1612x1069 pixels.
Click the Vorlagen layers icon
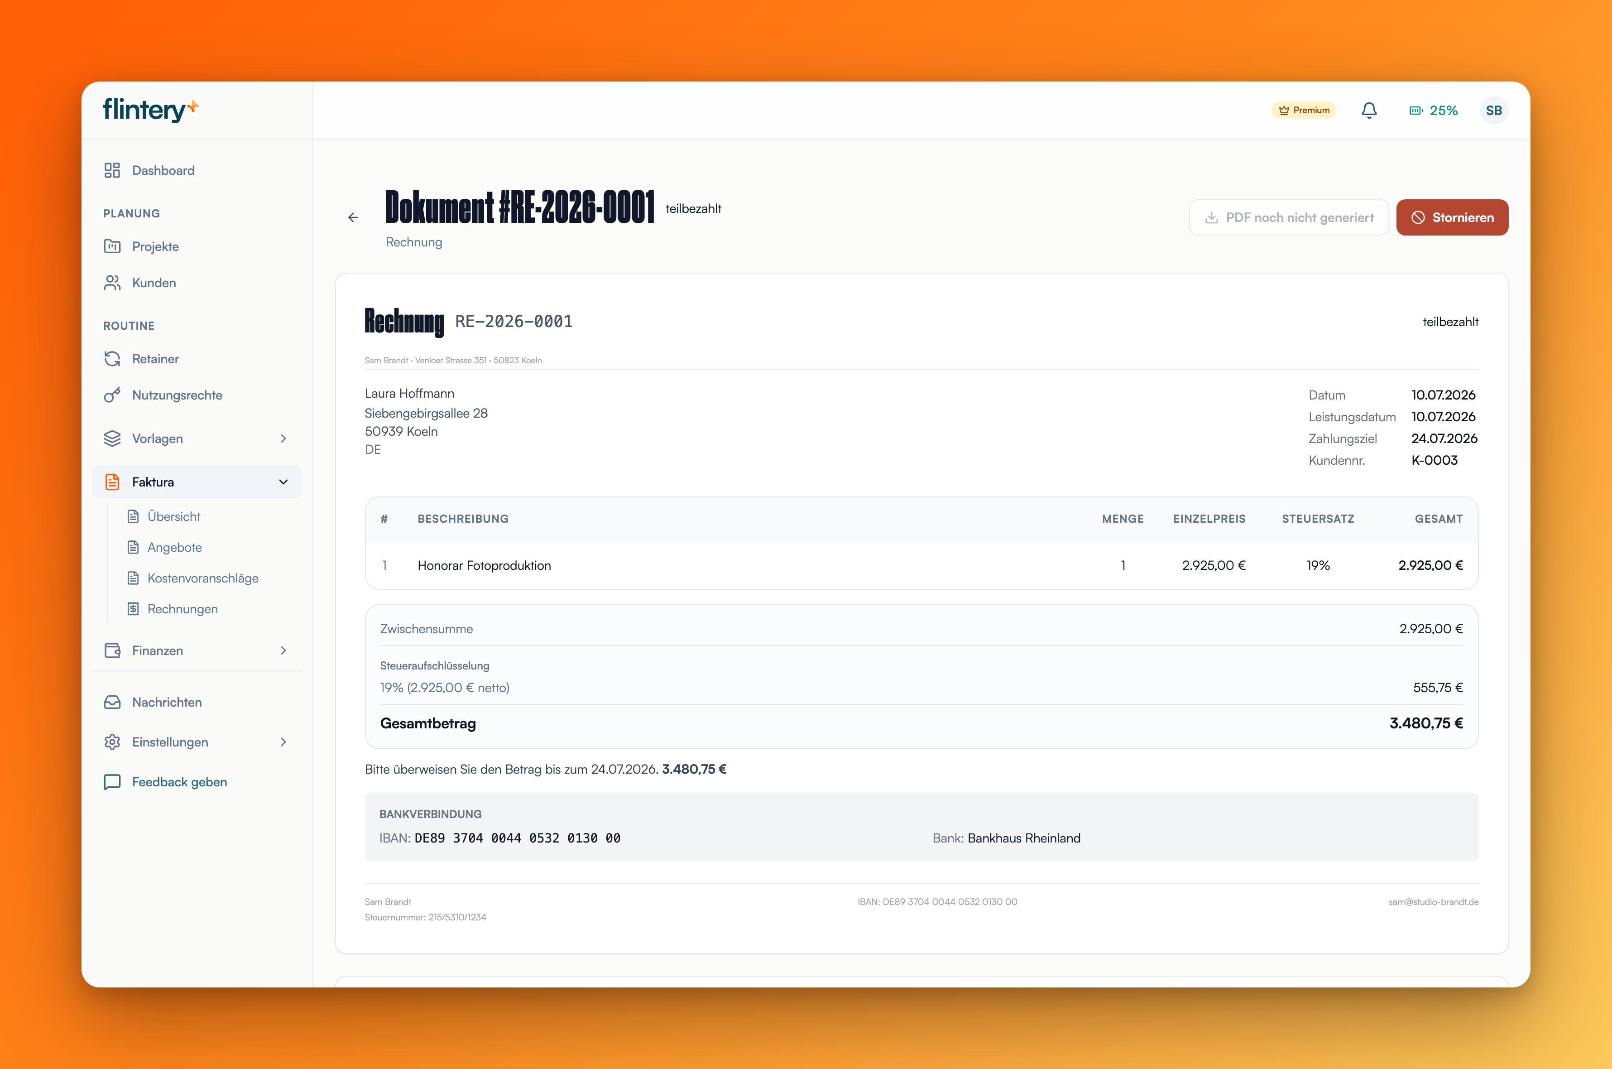pos(112,438)
